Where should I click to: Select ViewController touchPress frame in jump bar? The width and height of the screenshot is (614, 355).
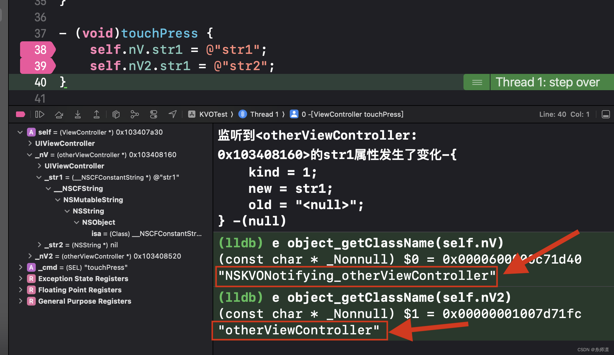click(x=347, y=114)
